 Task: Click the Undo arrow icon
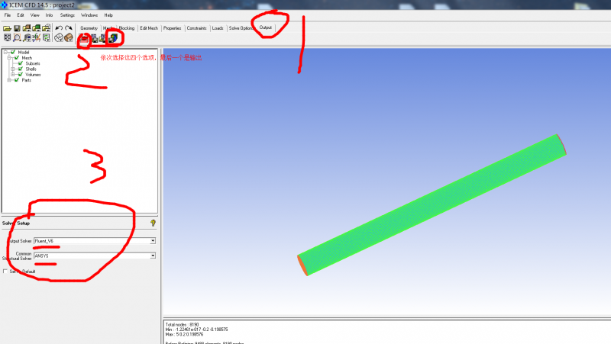click(59, 28)
